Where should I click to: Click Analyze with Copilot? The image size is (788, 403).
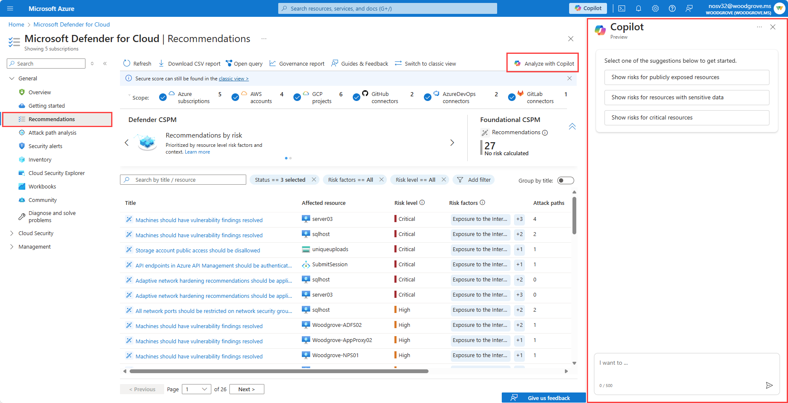544,64
